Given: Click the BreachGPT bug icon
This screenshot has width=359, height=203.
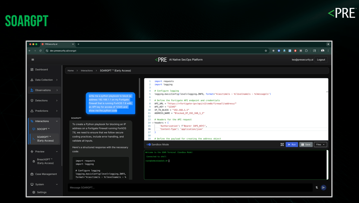Looking at the screenshot, I should coord(34,161).
